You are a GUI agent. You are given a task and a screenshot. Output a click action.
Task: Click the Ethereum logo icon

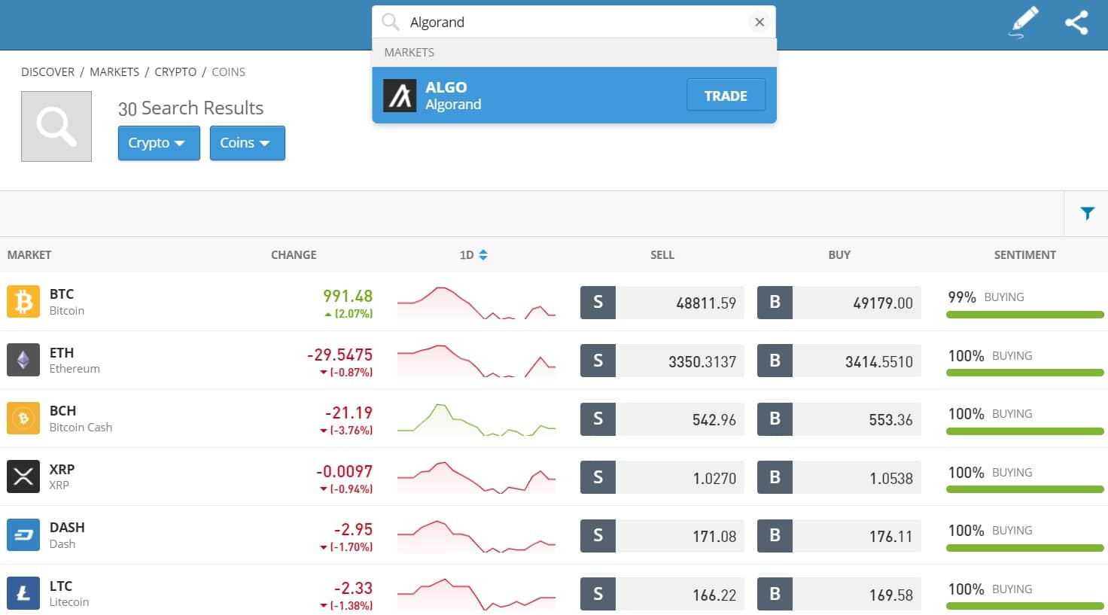pyautogui.click(x=23, y=360)
